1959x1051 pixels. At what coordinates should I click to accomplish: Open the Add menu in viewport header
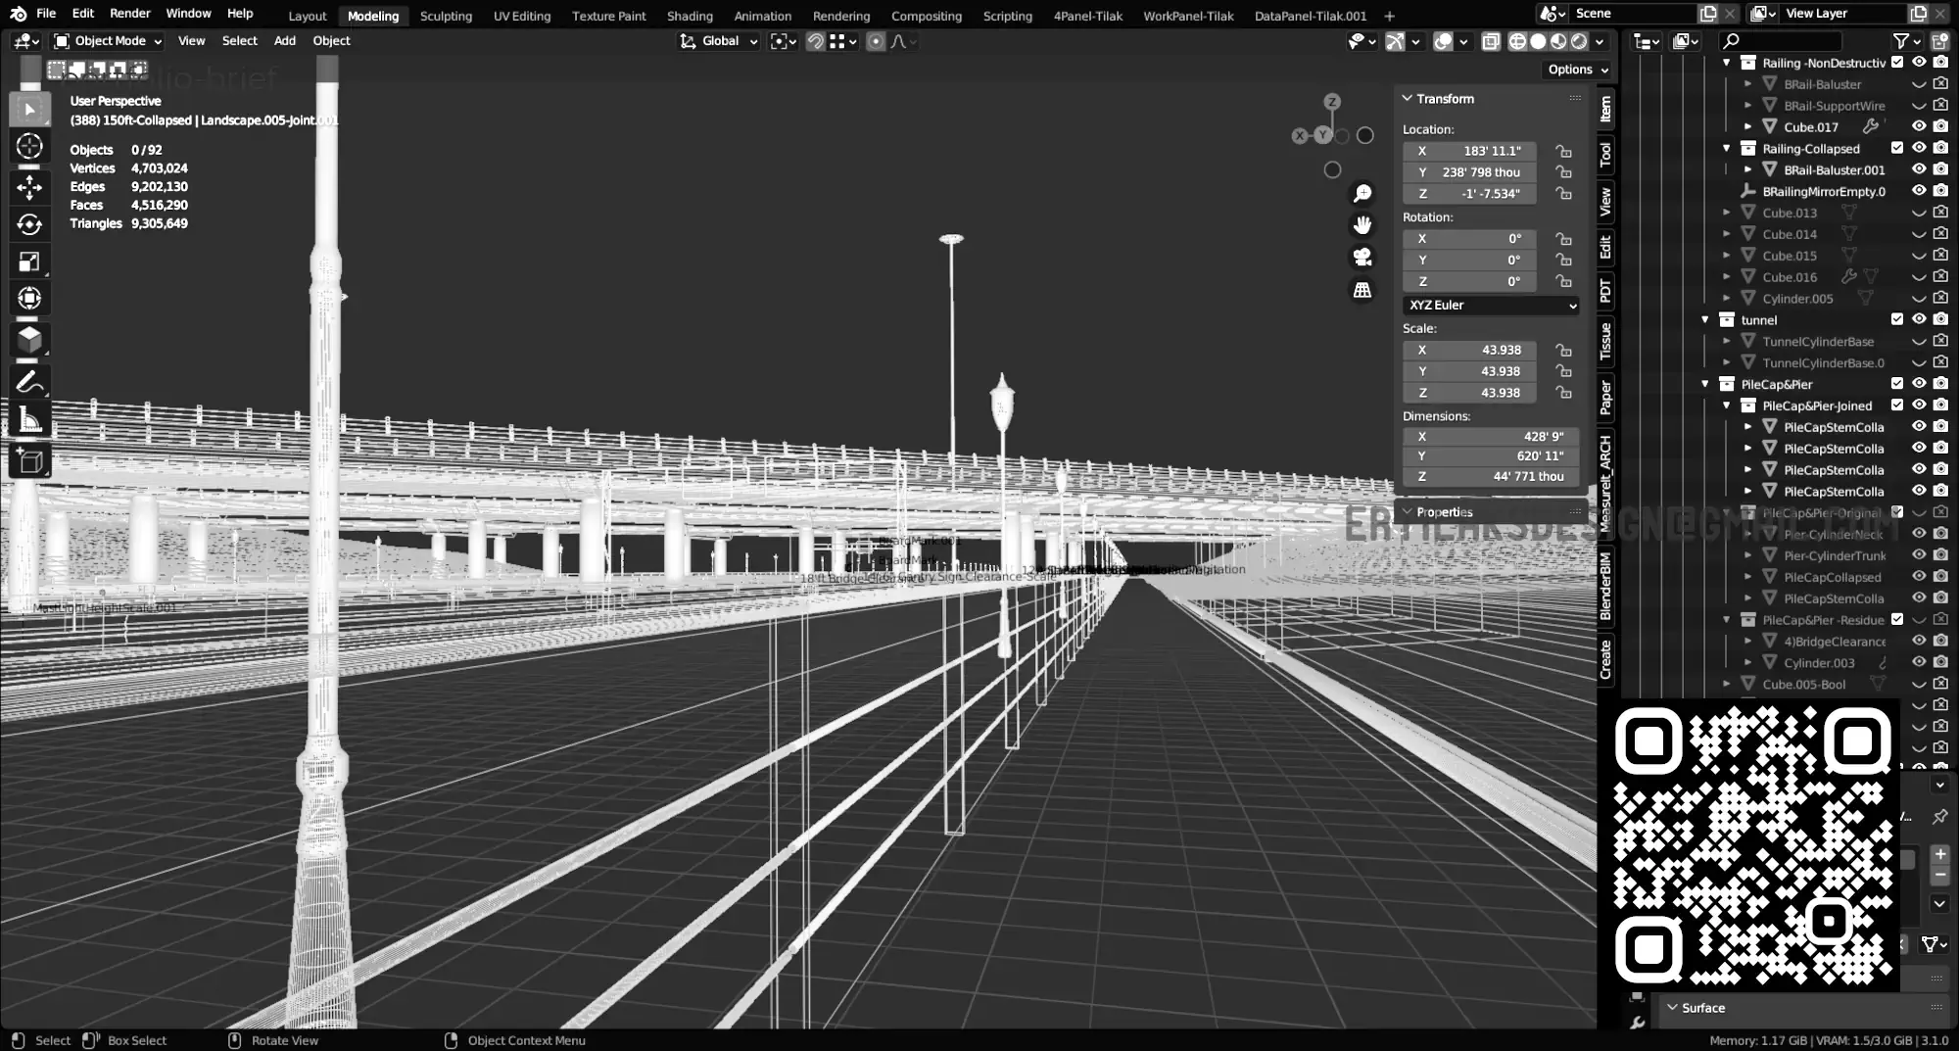[x=285, y=41]
